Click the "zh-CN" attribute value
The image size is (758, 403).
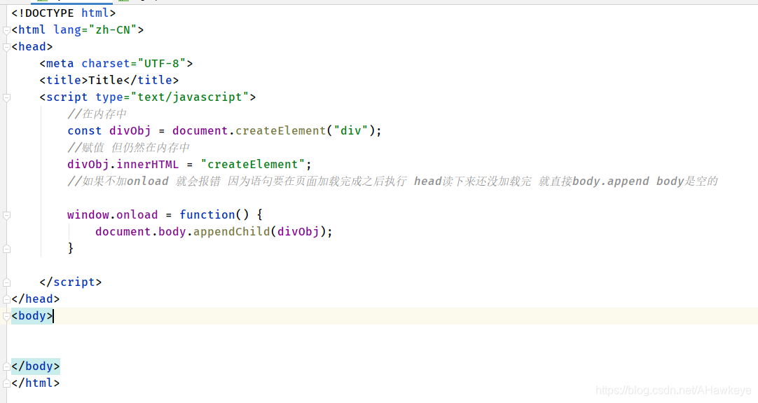(x=113, y=30)
